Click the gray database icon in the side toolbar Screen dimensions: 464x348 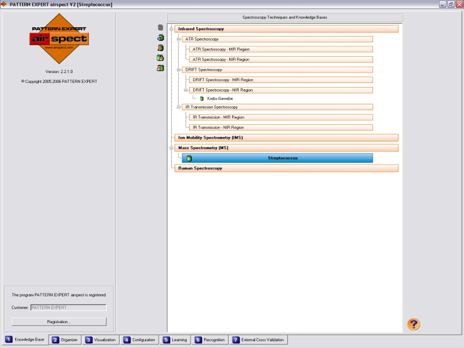(x=161, y=27)
